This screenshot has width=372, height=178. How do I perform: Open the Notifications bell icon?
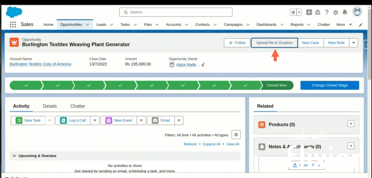click(x=345, y=12)
